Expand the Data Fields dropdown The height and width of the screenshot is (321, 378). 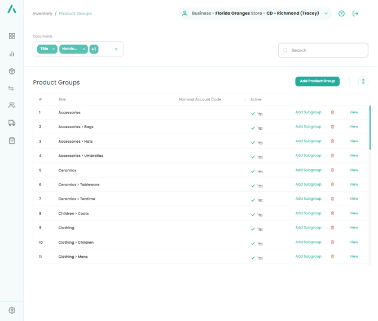(x=116, y=49)
